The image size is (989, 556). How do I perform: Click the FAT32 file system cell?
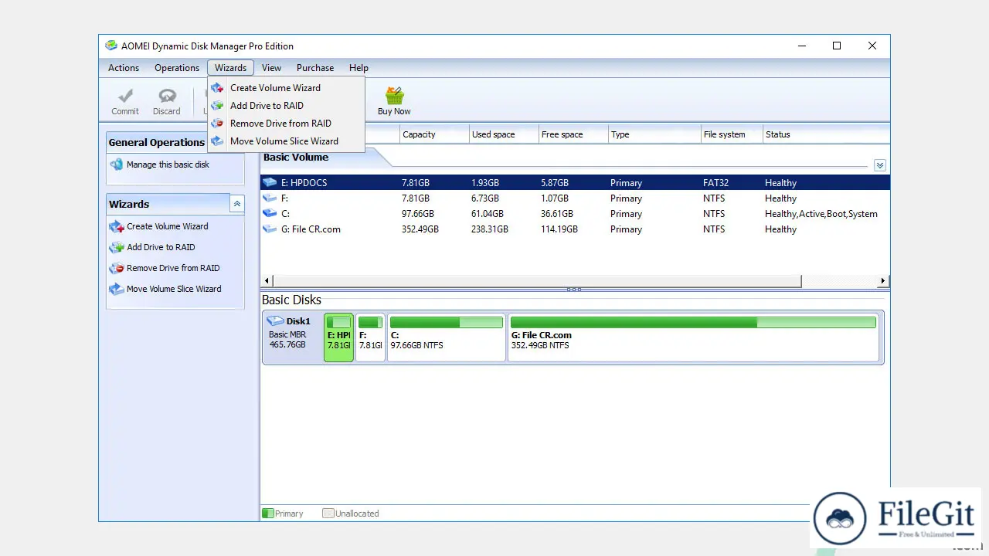715,183
